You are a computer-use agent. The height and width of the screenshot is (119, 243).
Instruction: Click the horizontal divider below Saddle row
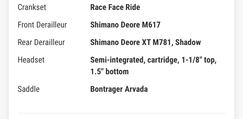pos(122,113)
